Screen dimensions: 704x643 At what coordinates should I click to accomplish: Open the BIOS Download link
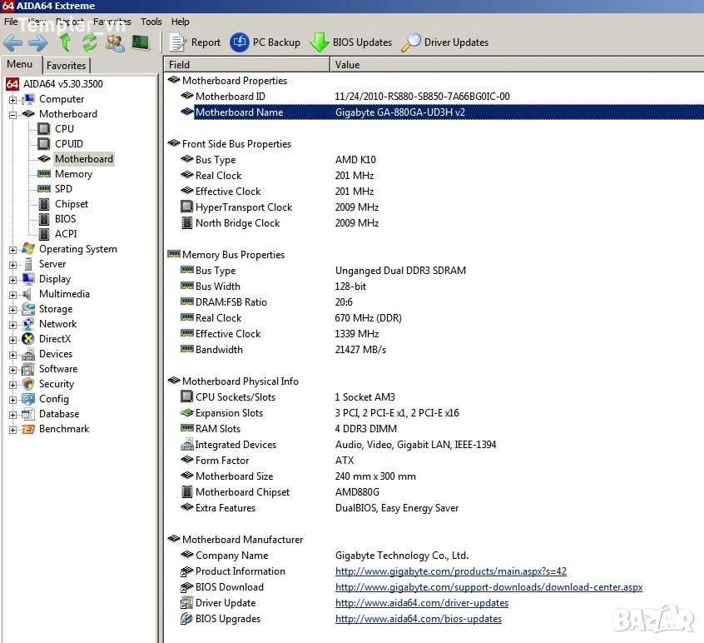click(488, 587)
